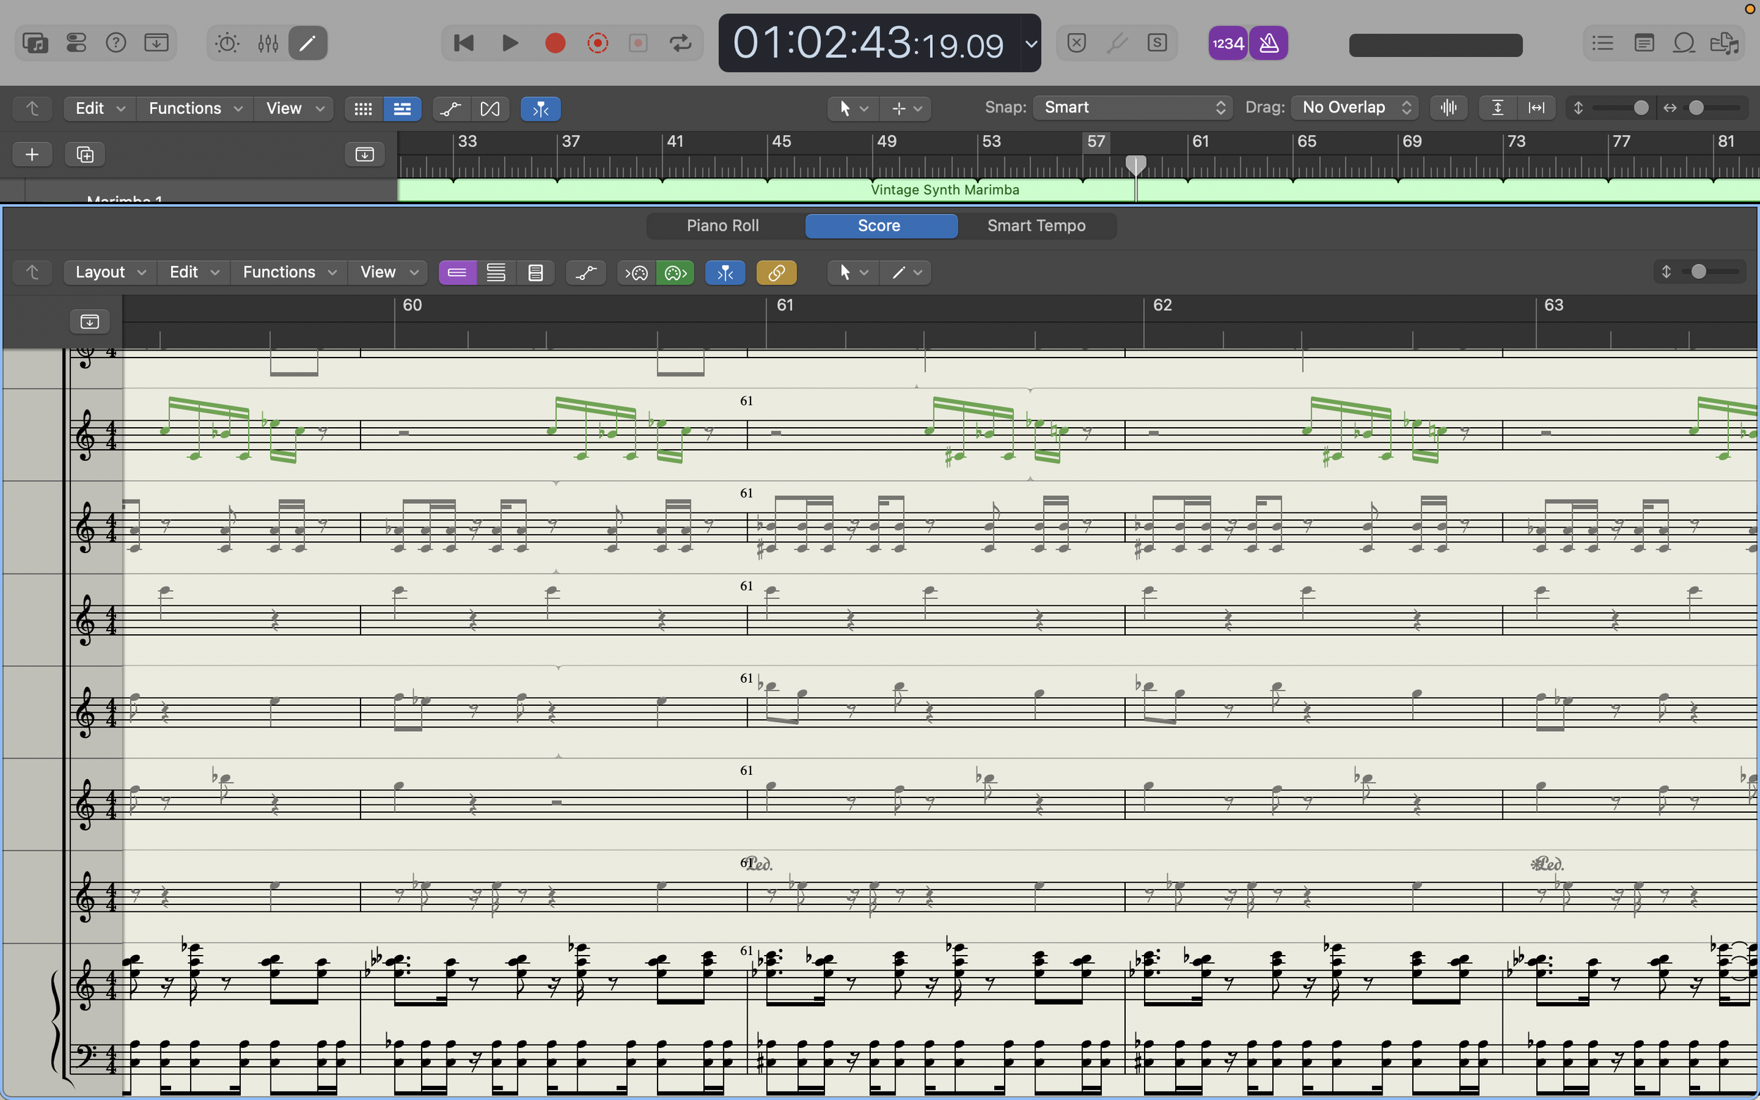1760x1100 pixels.
Task: Open the Browsers media icon
Action: (1724, 43)
